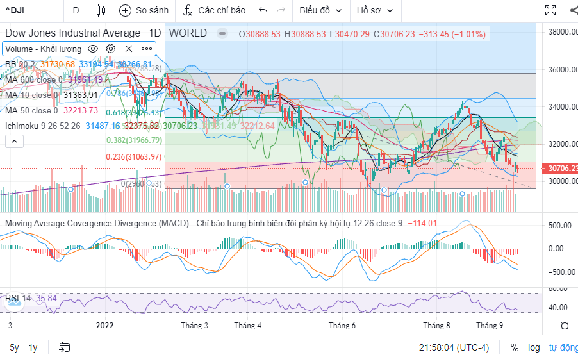Viewport: 578px width, 357px height.
Task: Open the Hồ sơ dropdown menu
Action: click(x=375, y=10)
